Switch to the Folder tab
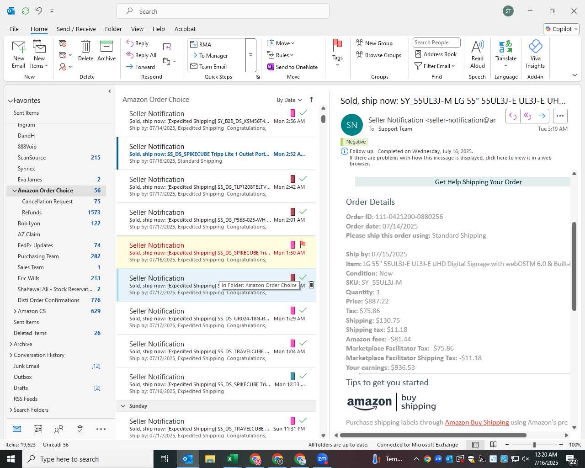The height and width of the screenshot is (468, 585). coord(113,29)
